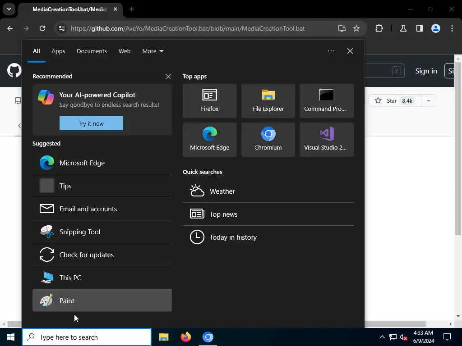
Task: Open the tab search dropdown
Action: point(9,9)
